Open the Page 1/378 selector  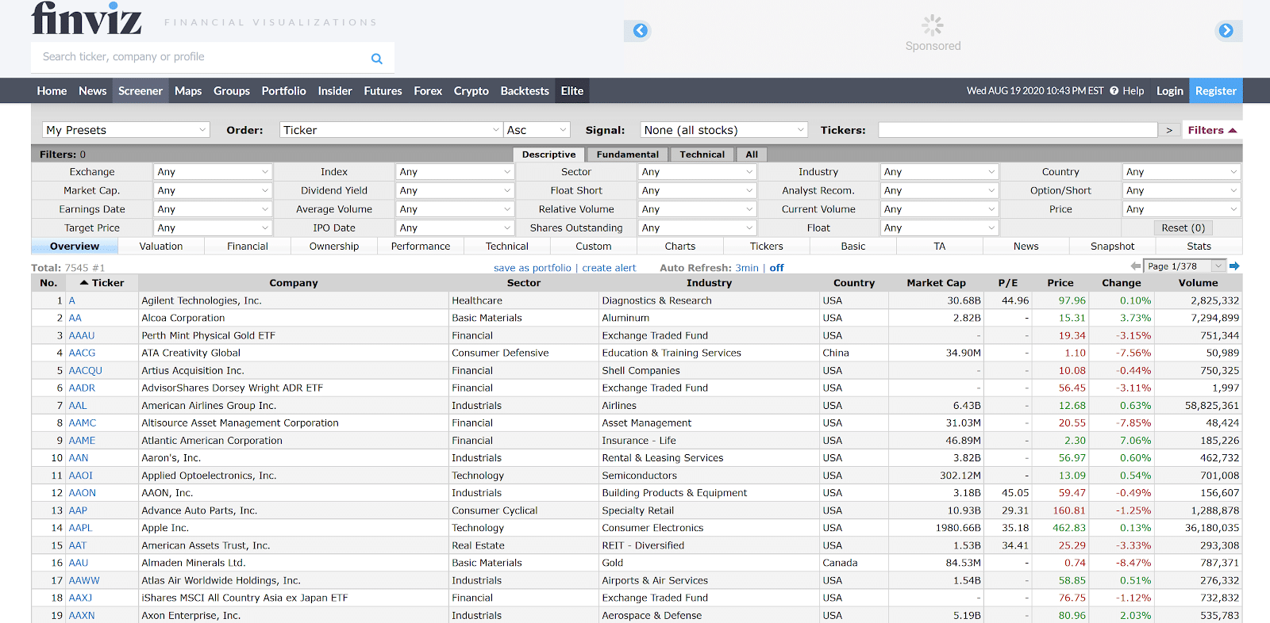click(x=1185, y=266)
